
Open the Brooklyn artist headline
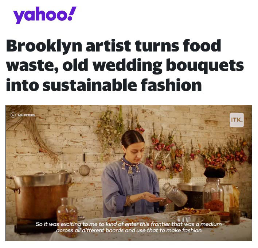(x=125, y=65)
